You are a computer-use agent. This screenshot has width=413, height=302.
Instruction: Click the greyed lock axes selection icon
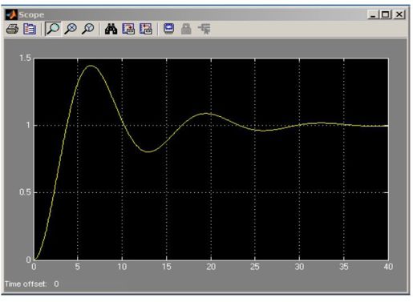pyautogui.click(x=186, y=29)
